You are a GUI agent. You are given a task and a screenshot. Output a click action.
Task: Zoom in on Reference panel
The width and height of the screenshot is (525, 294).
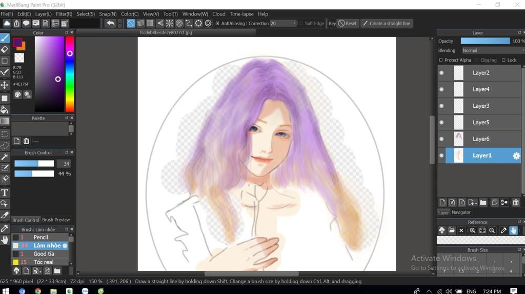pos(472,230)
